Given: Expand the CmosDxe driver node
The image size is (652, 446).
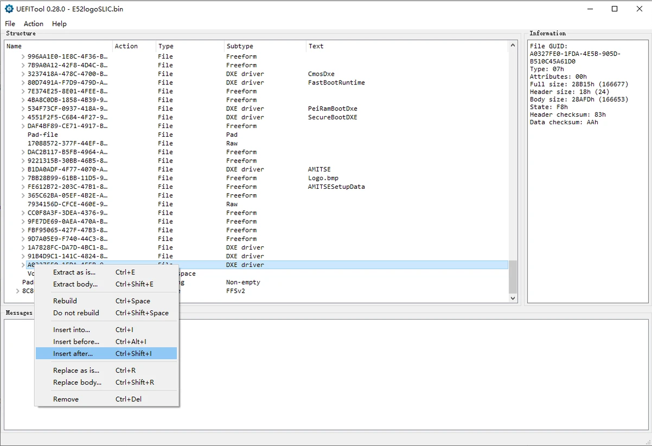Looking at the screenshot, I should coord(23,74).
